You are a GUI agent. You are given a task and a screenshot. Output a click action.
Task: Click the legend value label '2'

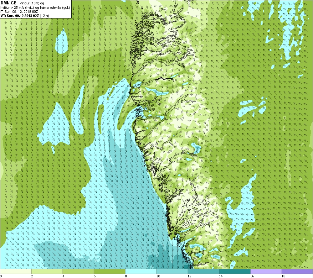[32, 276]
